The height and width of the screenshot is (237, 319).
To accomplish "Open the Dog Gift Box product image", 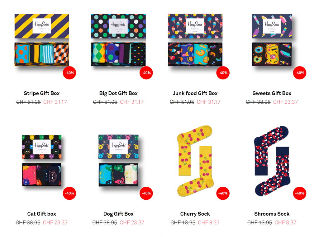I will (118, 161).
